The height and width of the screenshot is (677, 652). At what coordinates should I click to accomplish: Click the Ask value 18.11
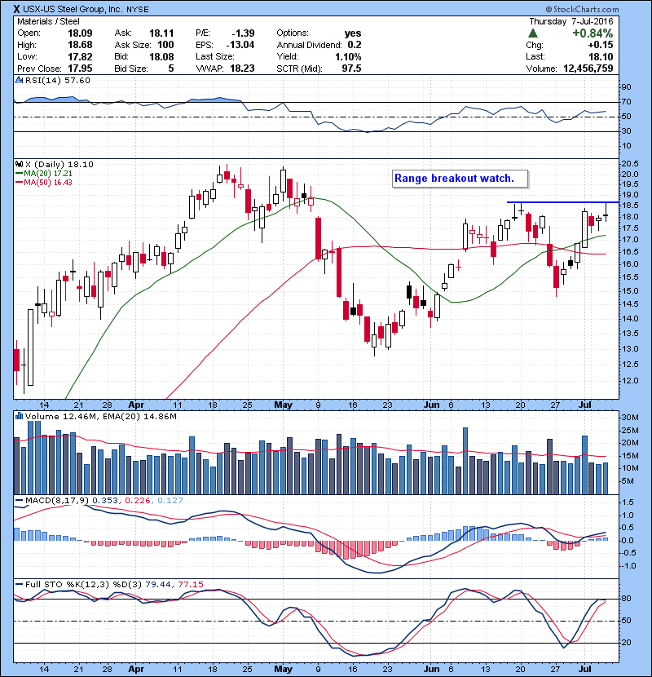161,33
